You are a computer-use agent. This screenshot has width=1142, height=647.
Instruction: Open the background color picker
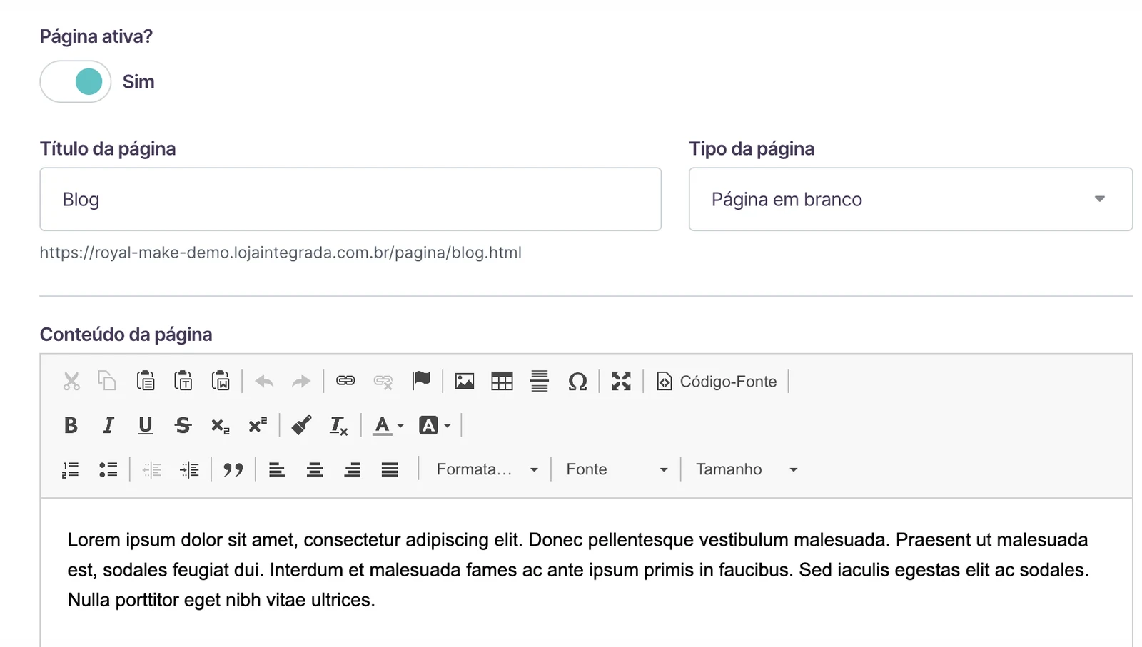point(435,426)
